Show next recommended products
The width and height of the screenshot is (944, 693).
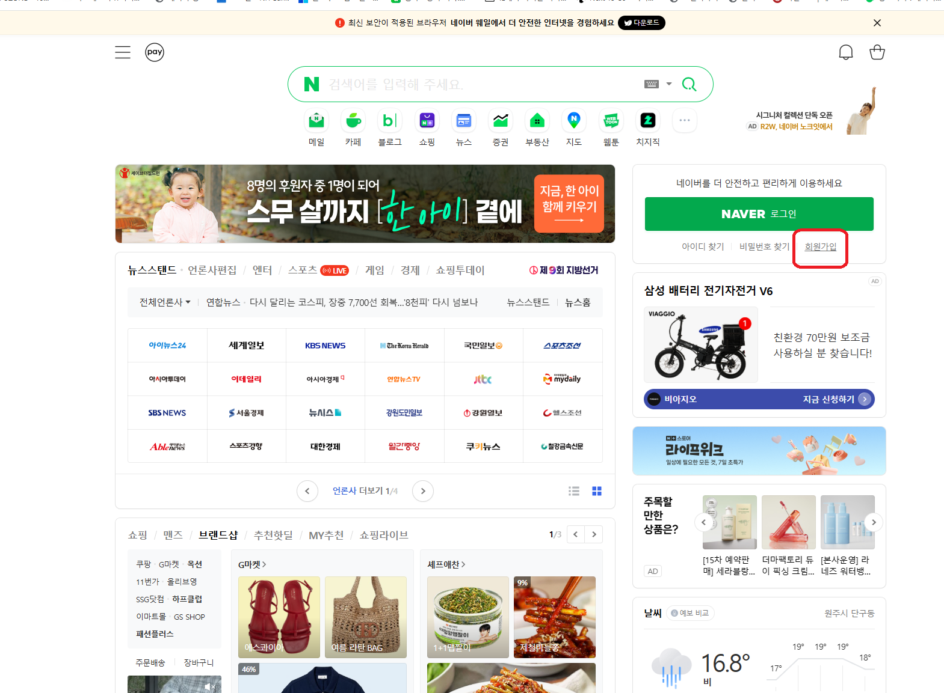click(x=874, y=522)
